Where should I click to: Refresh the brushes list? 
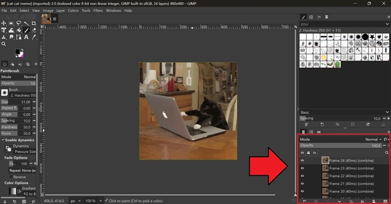[x=368, y=124]
